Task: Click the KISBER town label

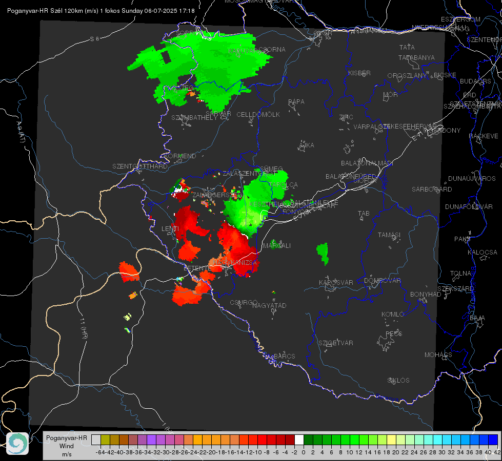Action: pos(359,73)
